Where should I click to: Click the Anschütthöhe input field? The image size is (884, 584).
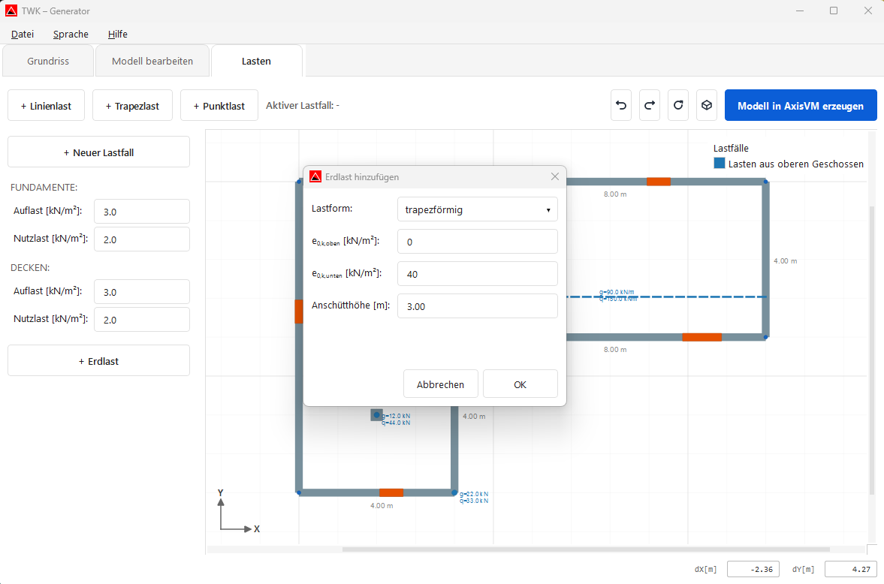coord(477,306)
